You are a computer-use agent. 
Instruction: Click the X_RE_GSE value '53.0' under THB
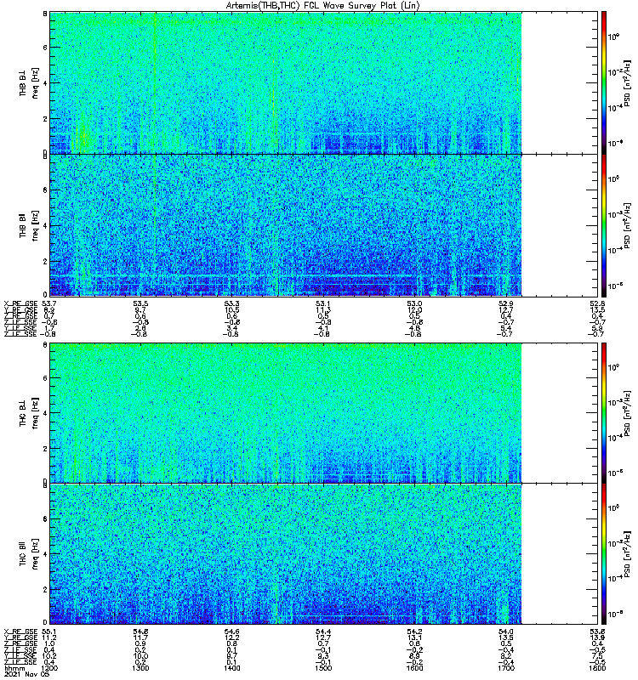point(414,303)
